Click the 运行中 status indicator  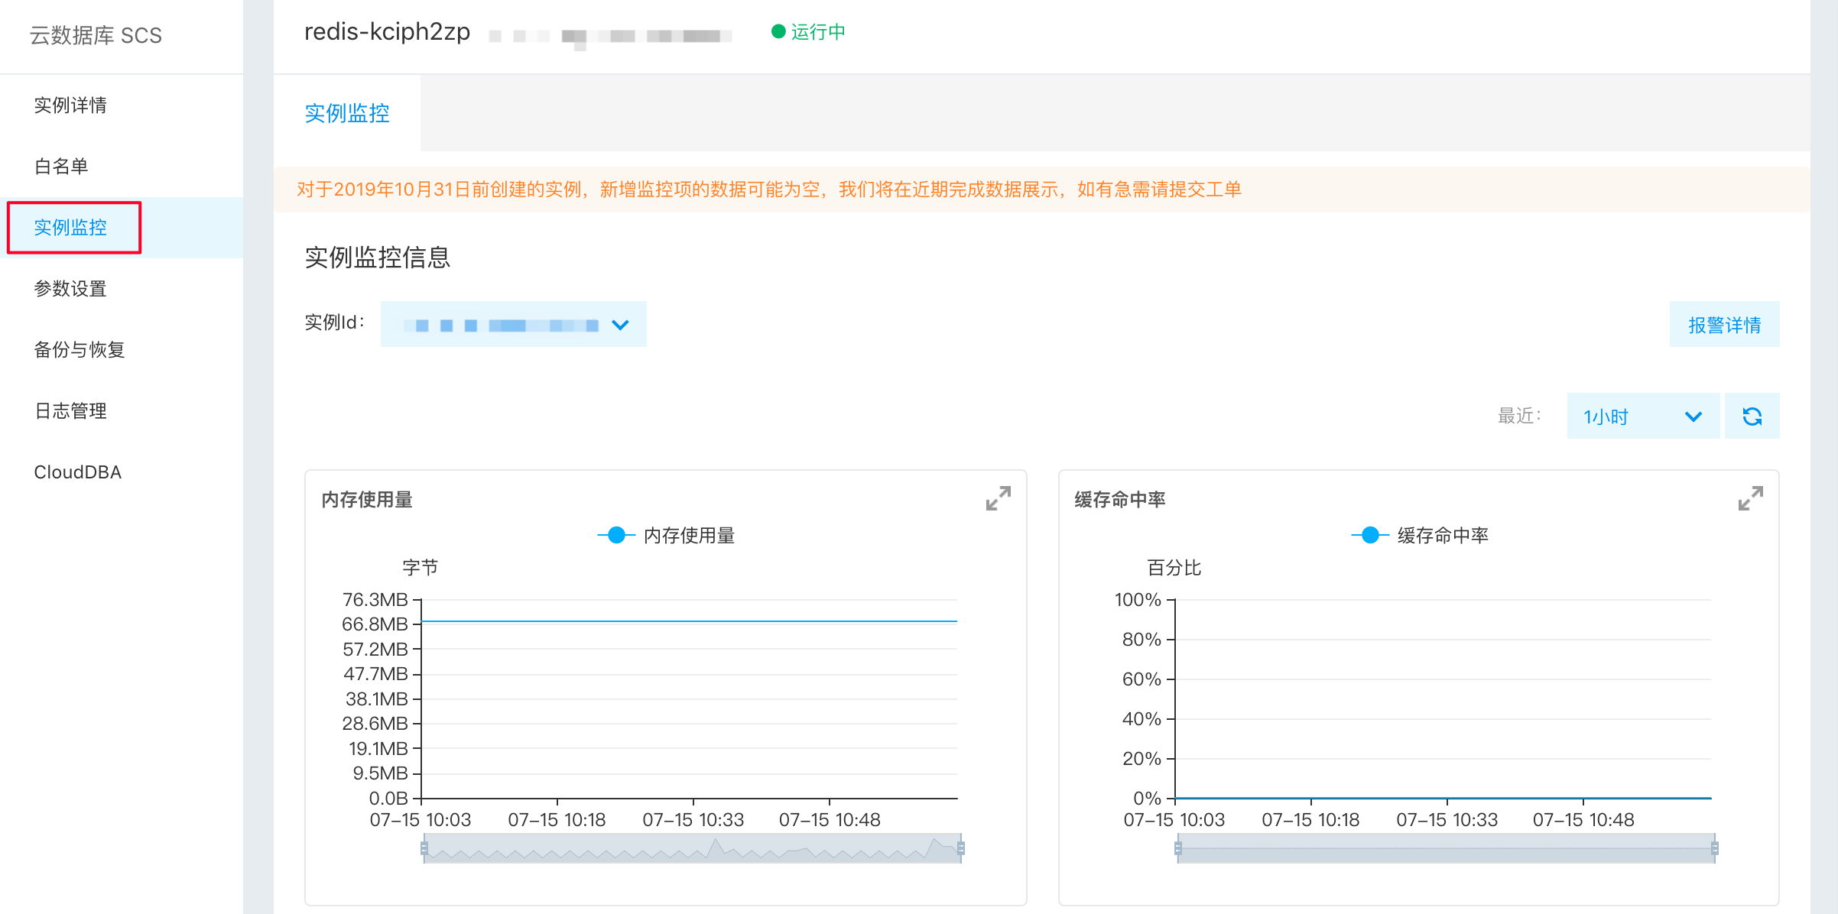point(809,31)
